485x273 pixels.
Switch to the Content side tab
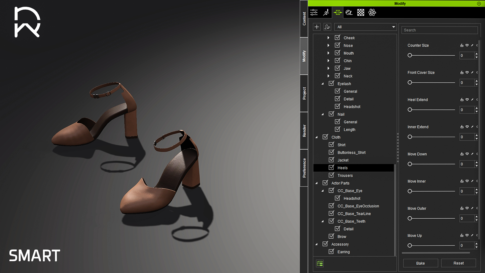pos(304,19)
